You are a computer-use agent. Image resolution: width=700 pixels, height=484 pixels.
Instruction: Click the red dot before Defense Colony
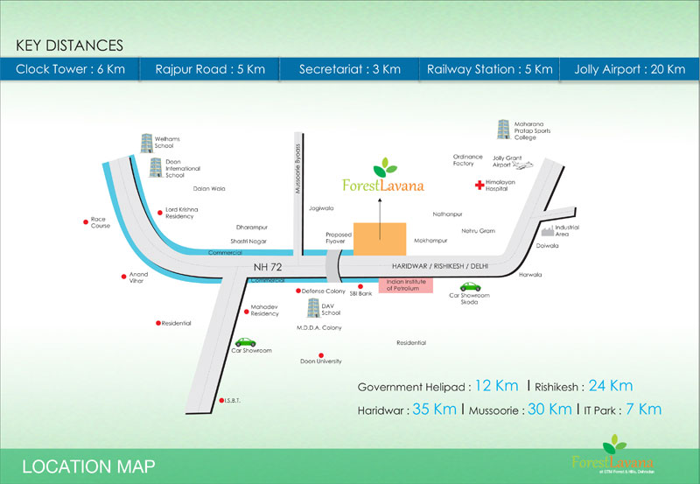[x=298, y=291]
